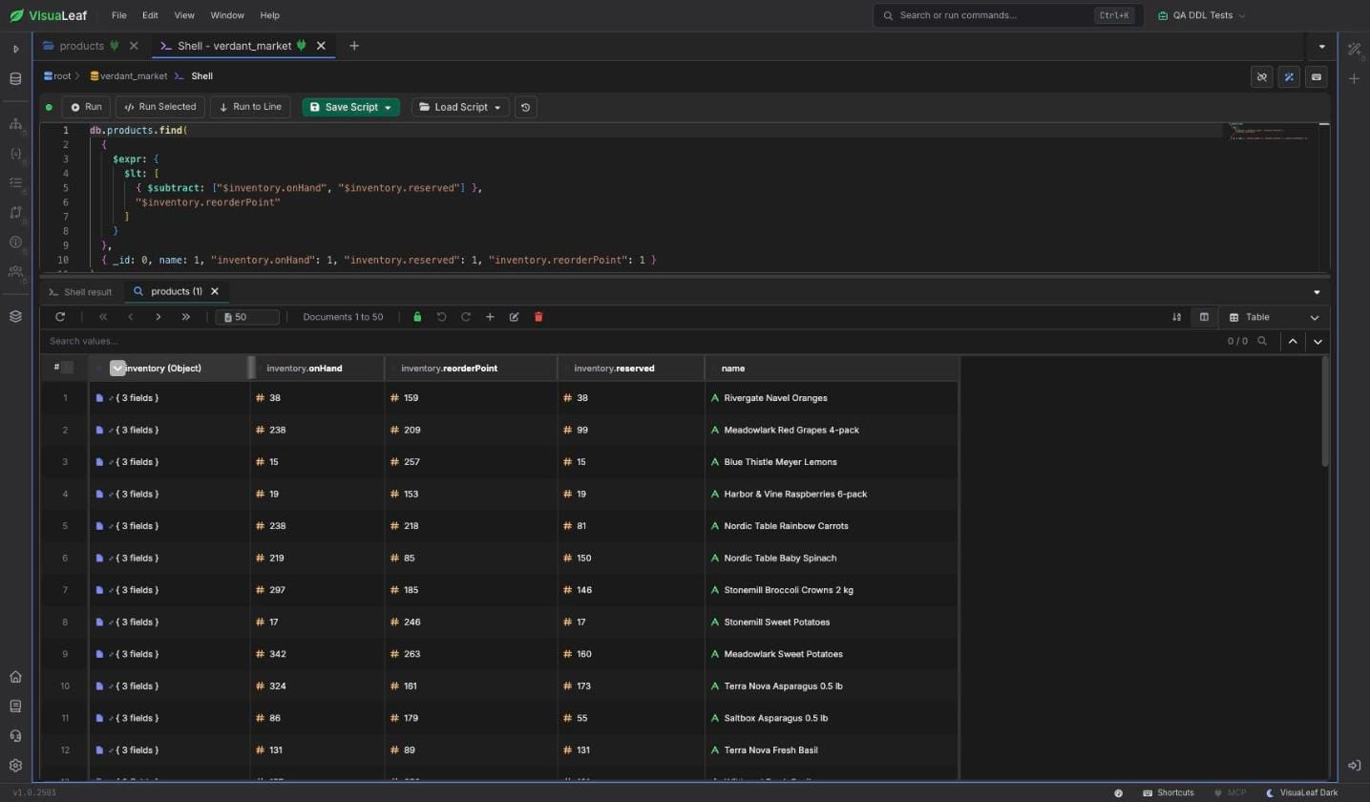This screenshot has height=802, width=1370.
Task: Go to the last results page
Action: pos(185,317)
